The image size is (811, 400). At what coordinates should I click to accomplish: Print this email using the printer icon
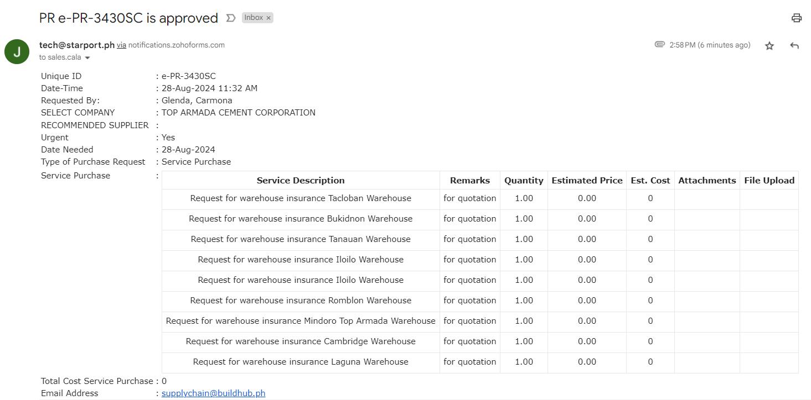(796, 18)
